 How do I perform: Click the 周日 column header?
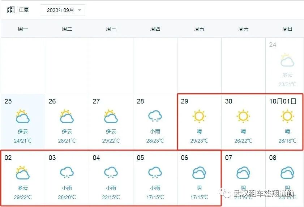pos(287,29)
